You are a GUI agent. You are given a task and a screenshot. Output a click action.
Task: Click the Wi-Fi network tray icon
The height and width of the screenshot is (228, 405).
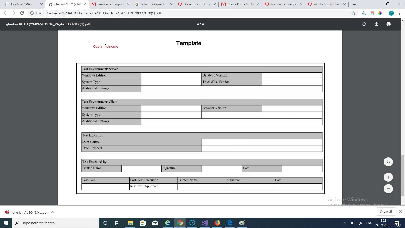361,223
